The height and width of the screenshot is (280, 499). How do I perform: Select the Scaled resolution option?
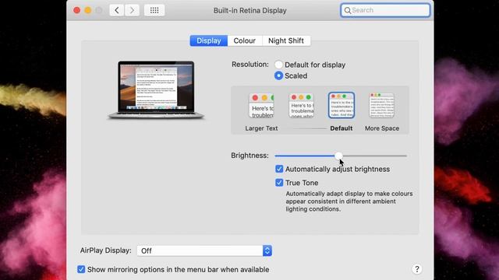278,75
